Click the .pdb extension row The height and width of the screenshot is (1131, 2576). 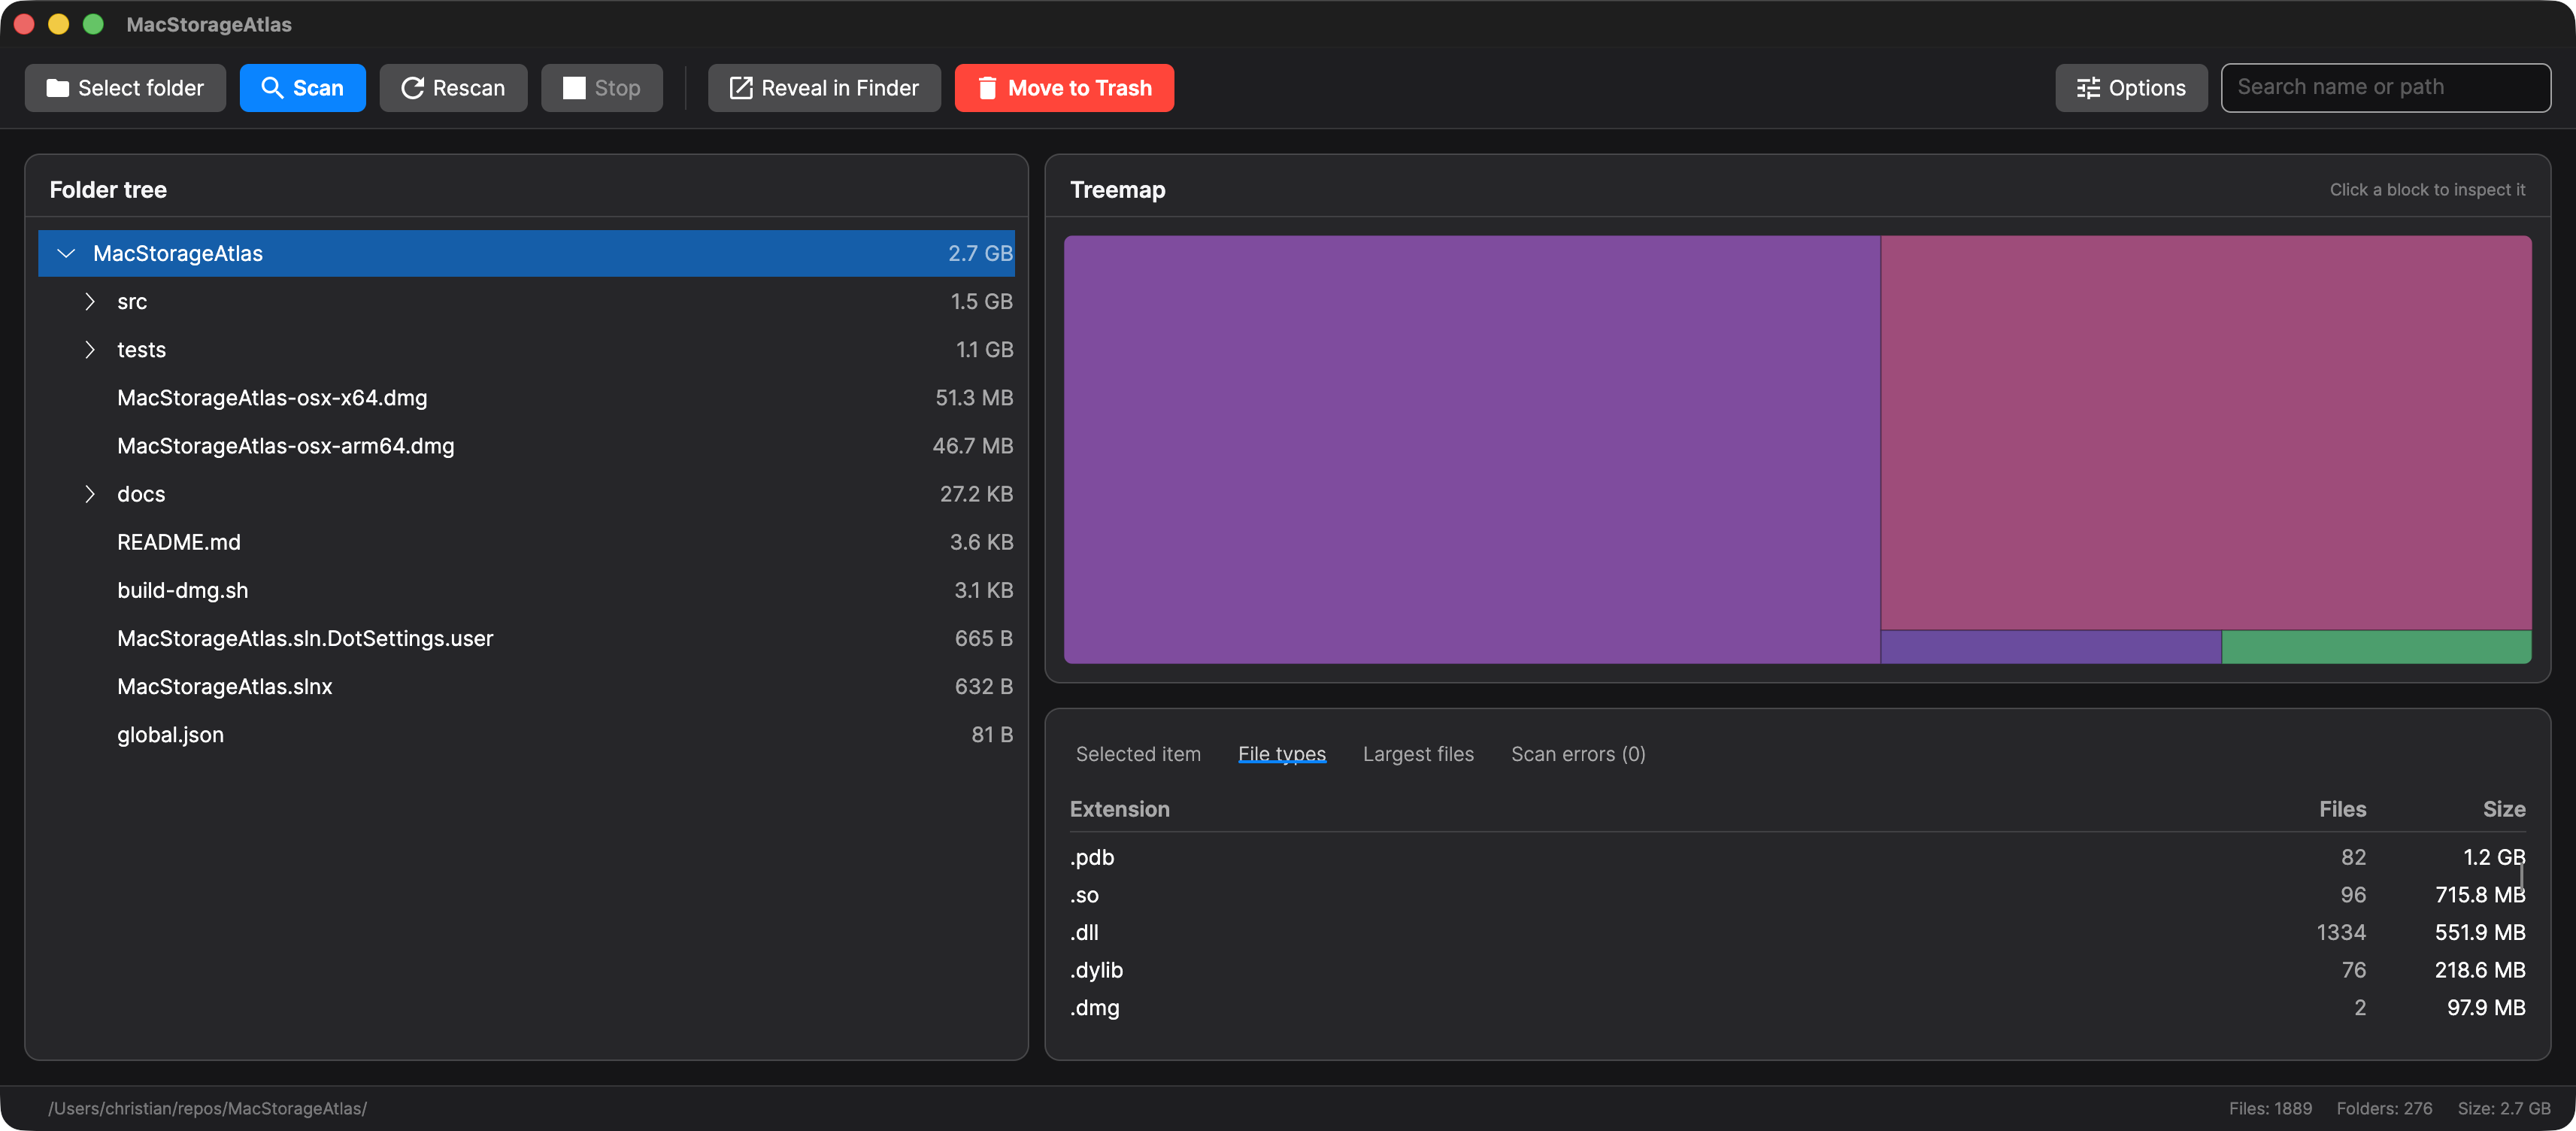tap(1797, 857)
